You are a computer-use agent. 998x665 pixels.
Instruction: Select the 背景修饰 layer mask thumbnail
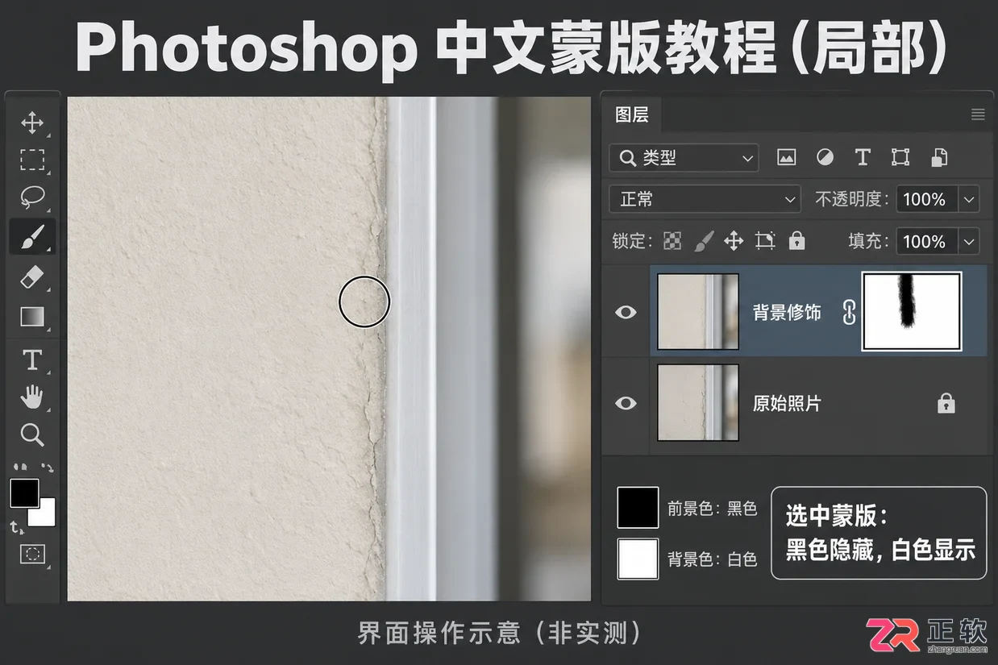(x=912, y=311)
